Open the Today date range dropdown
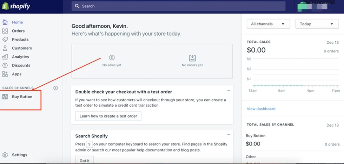This screenshot has width=344, height=164. point(317,24)
